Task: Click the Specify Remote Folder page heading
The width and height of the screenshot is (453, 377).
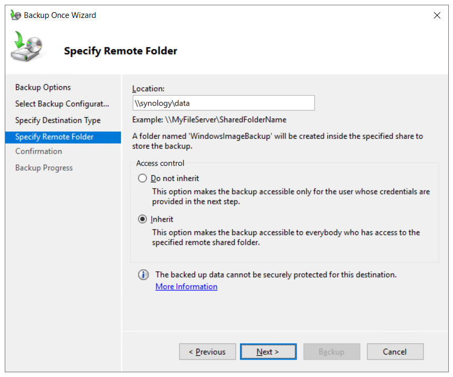Action: click(121, 51)
